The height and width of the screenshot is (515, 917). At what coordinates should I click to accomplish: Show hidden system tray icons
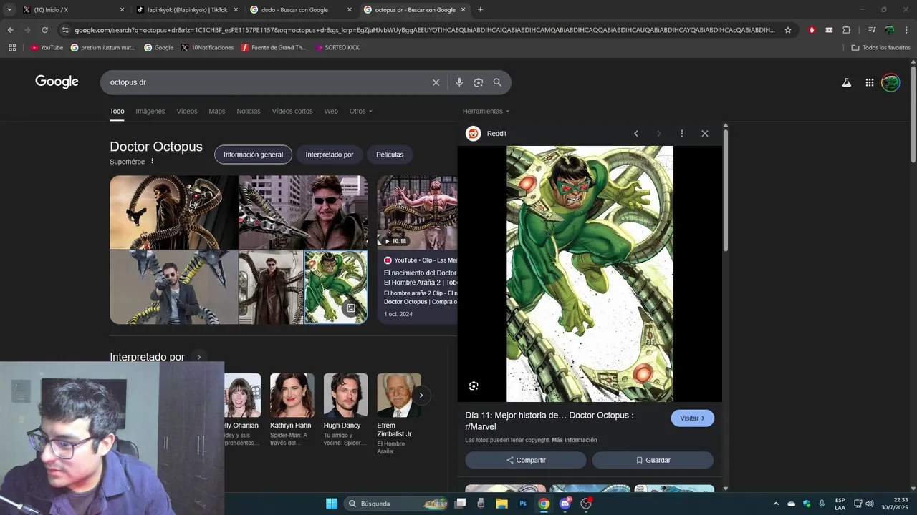point(775,504)
